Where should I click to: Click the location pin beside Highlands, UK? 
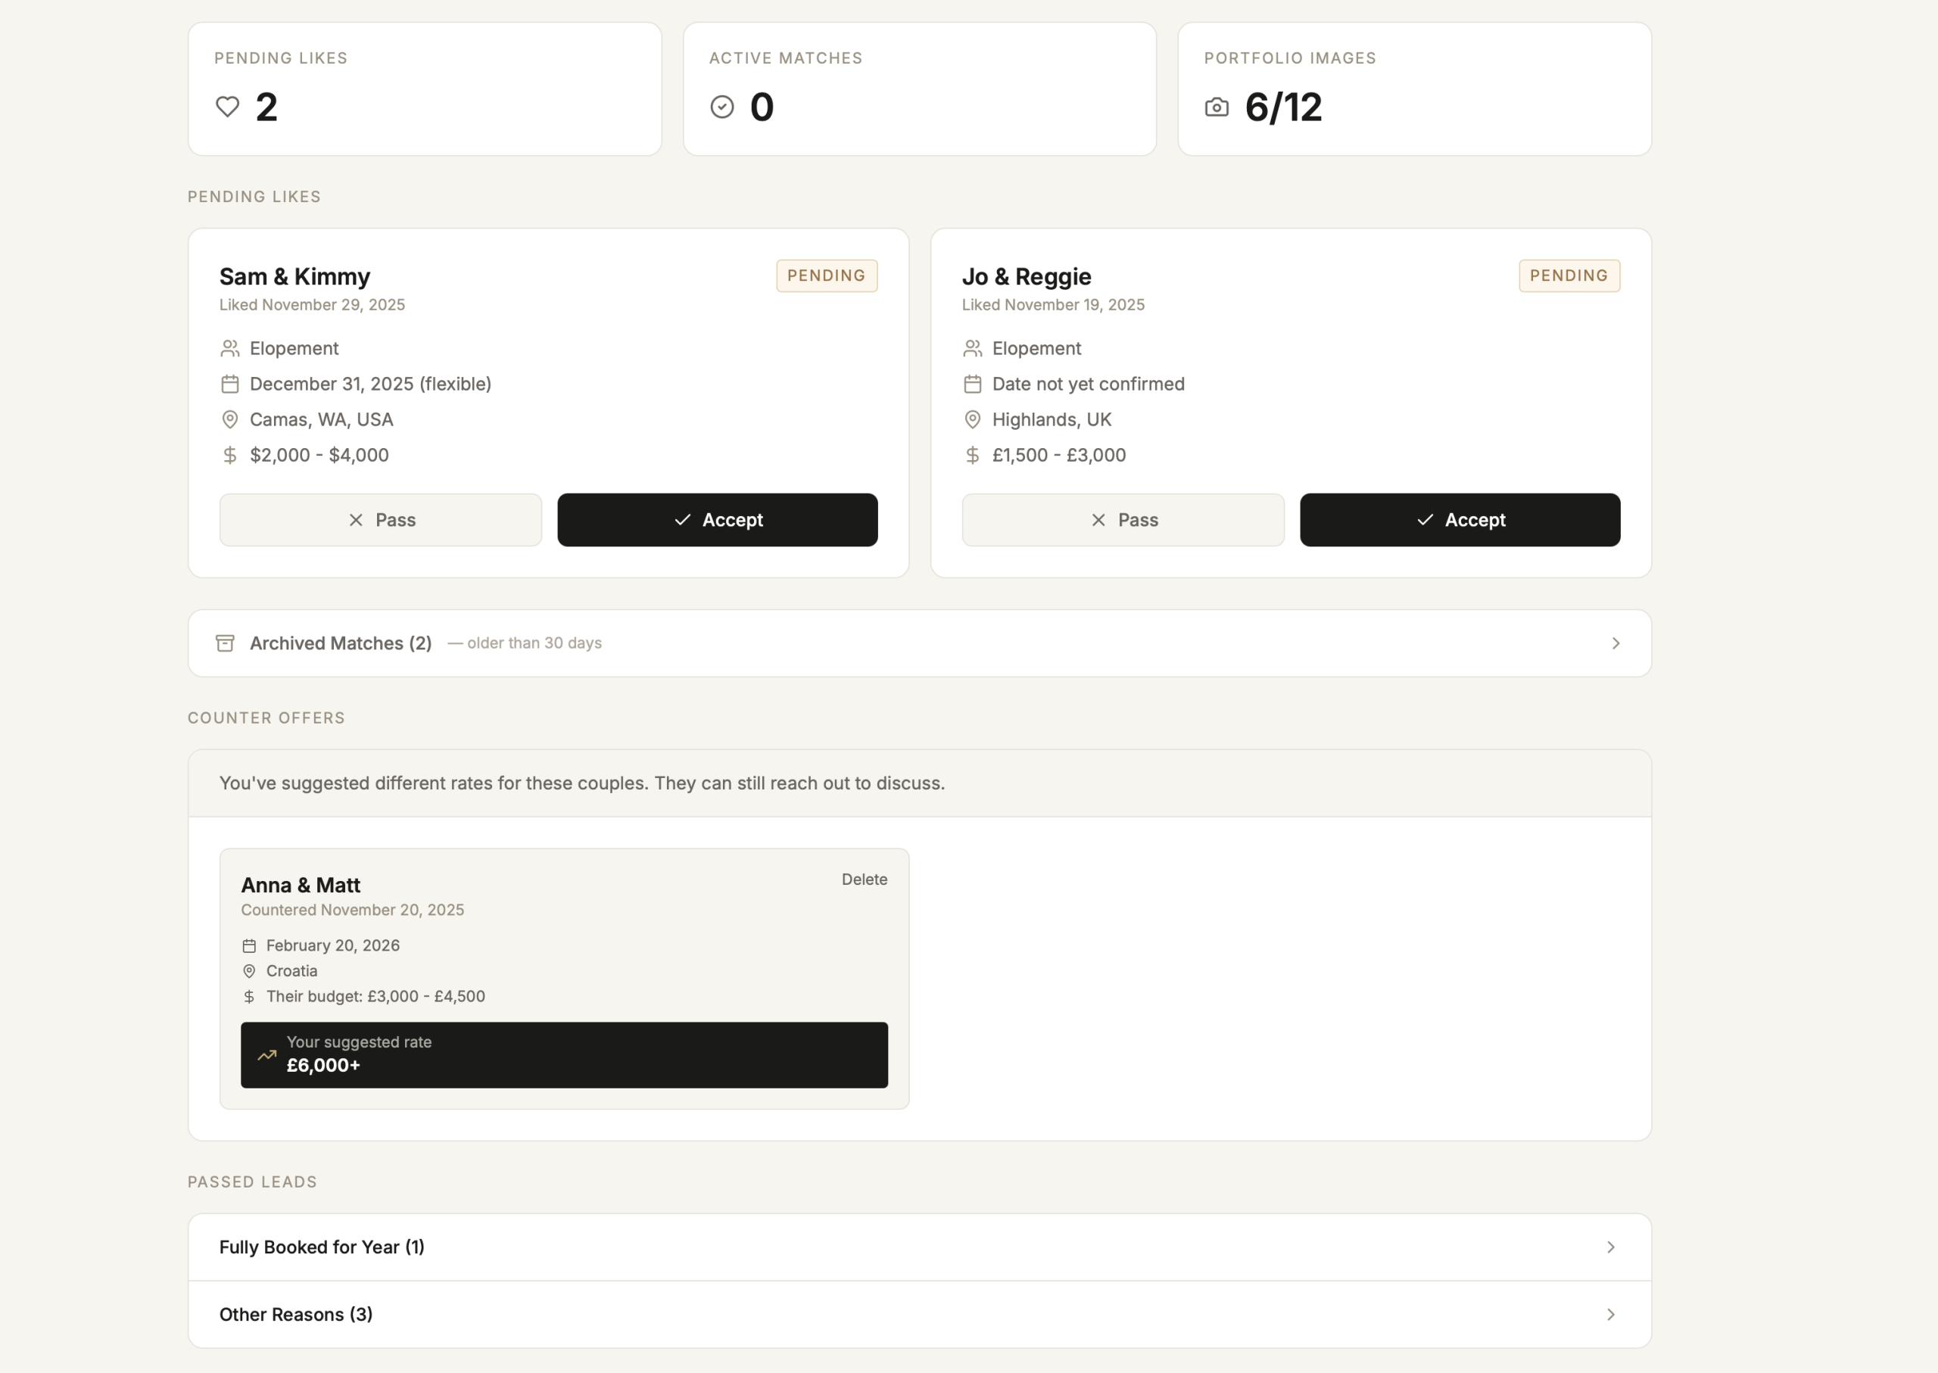[971, 419]
